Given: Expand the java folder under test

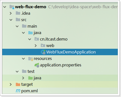Looking at the screenshot, I should pos(23,78).
